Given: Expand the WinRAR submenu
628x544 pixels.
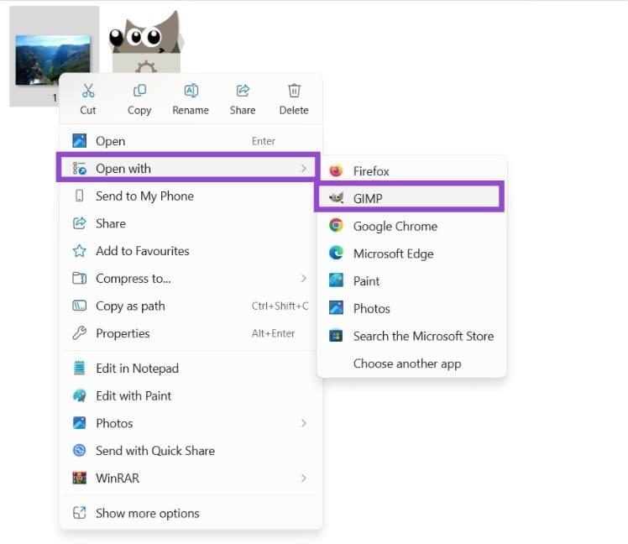Looking at the screenshot, I should click(303, 479).
